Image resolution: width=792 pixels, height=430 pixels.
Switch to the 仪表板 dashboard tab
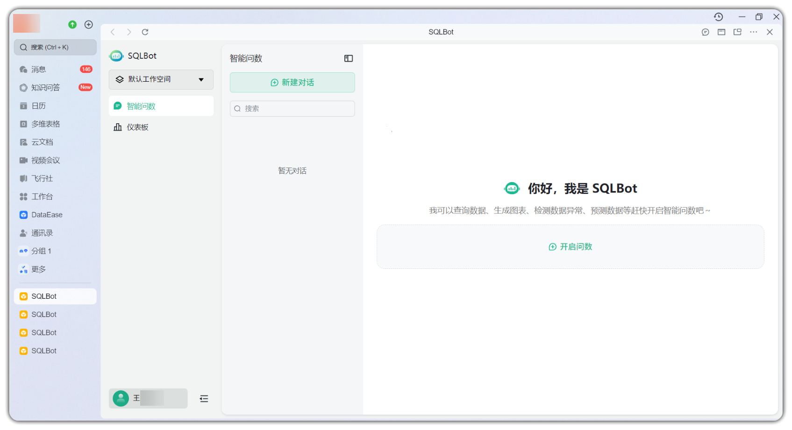(136, 127)
